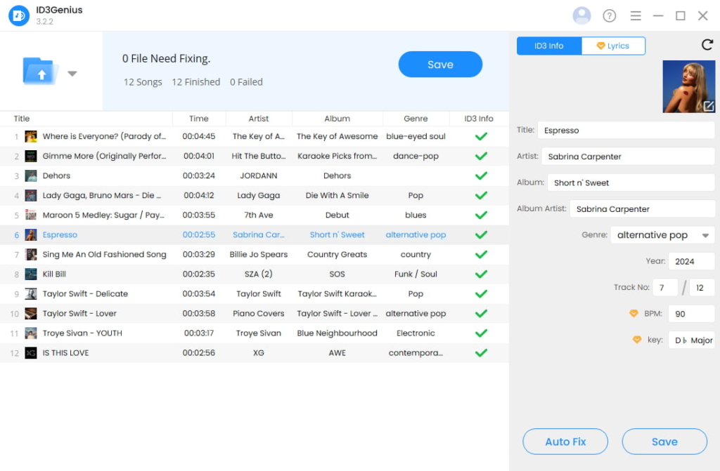Viewport: 720px width, 471px height.
Task: Edit the album artwork via its pencil icon
Action: pyautogui.click(x=710, y=107)
